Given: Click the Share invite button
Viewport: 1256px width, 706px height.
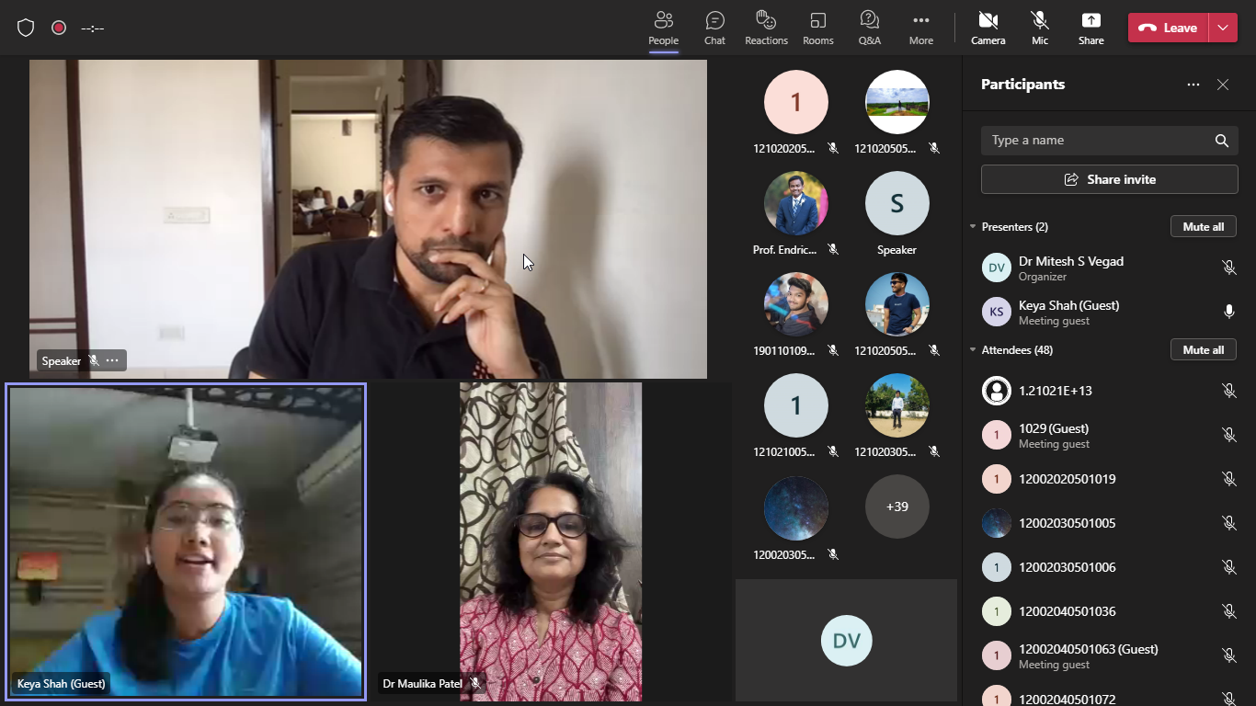Looking at the screenshot, I should click(1109, 179).
